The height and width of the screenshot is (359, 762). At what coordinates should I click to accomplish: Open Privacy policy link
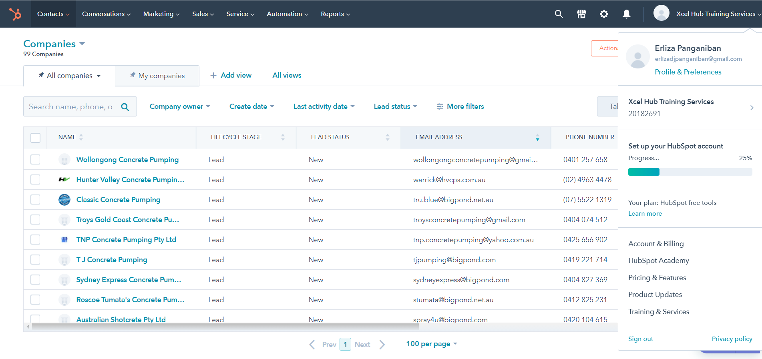click(x=732, y=339)
